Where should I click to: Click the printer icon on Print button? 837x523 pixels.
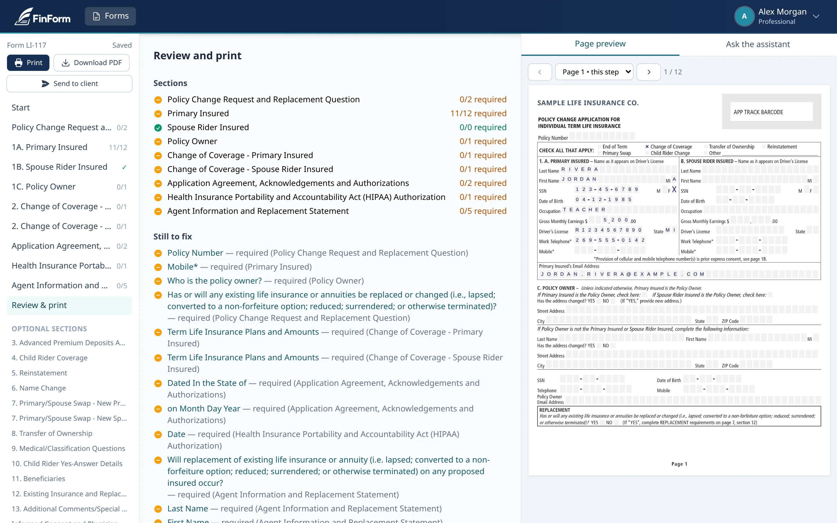19,62
